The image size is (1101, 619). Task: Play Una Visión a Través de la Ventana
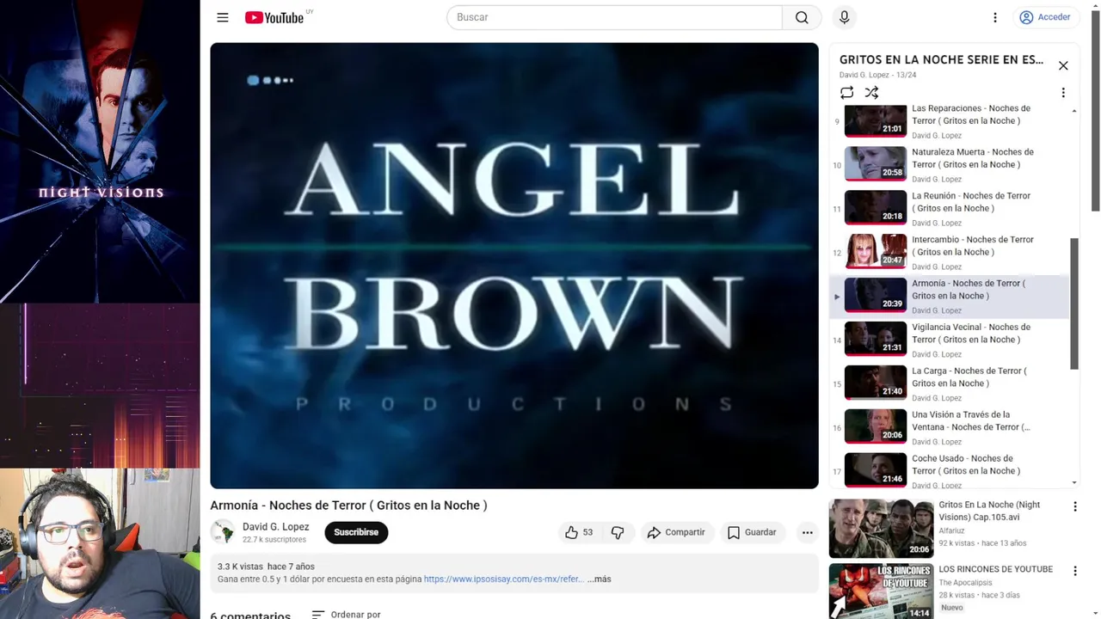pyautogui.click(x=949, y=427)
